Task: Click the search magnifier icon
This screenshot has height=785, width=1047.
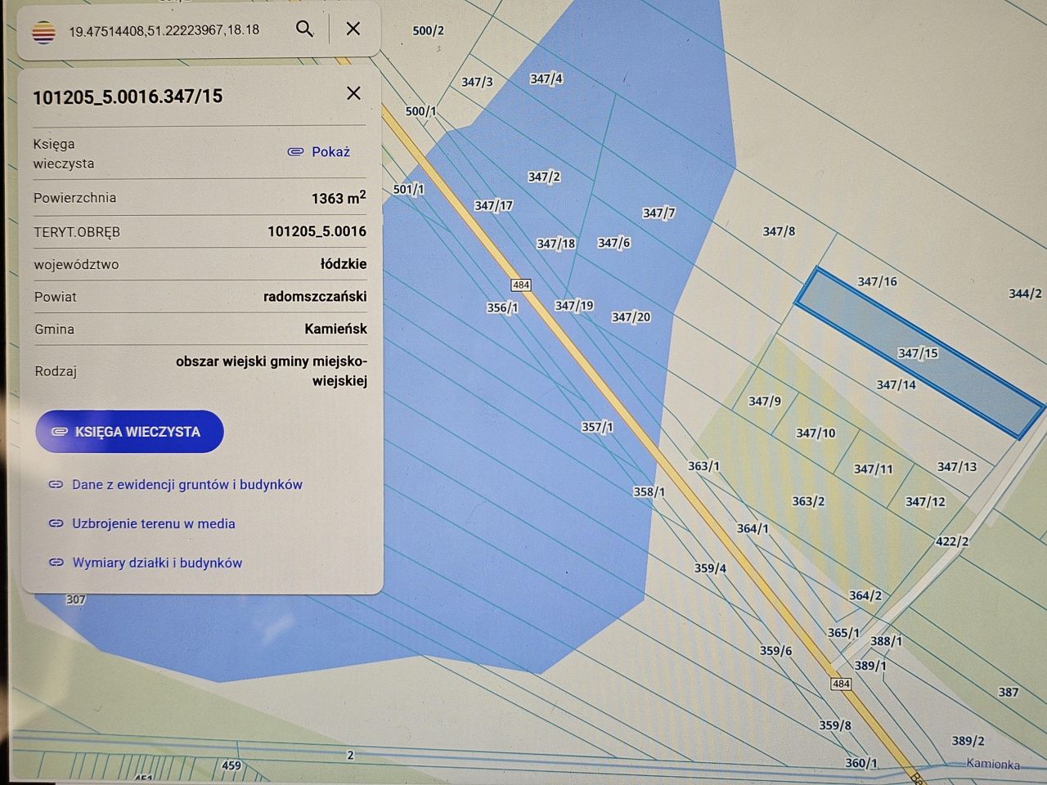Action: coord(304,29)
